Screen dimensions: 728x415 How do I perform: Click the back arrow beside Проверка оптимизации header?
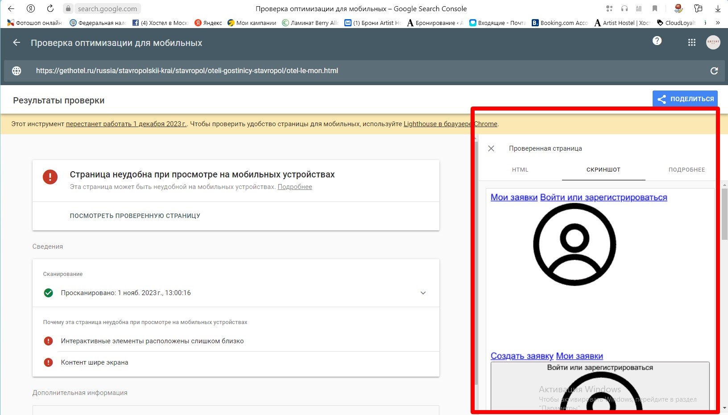[x=17, y=42]
